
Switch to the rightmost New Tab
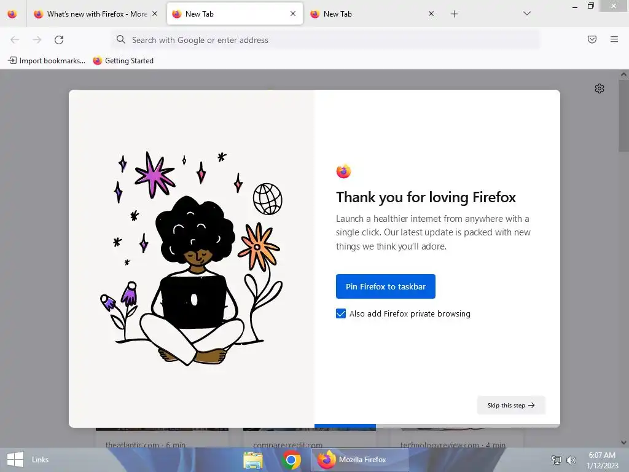click(372, 14)
